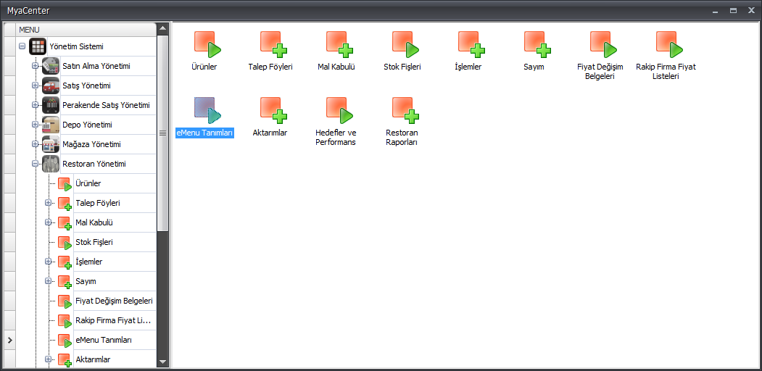Viewport: 762px width, 371px height.
Task: Open the Ürünler icon in the main panel
Action: pyautogui.click(x=207, y=45)
